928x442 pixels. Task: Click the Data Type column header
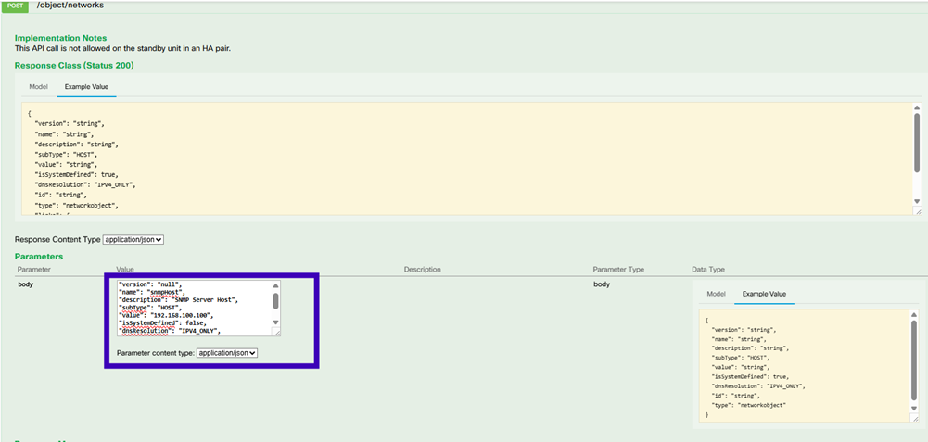click(708, 270)
